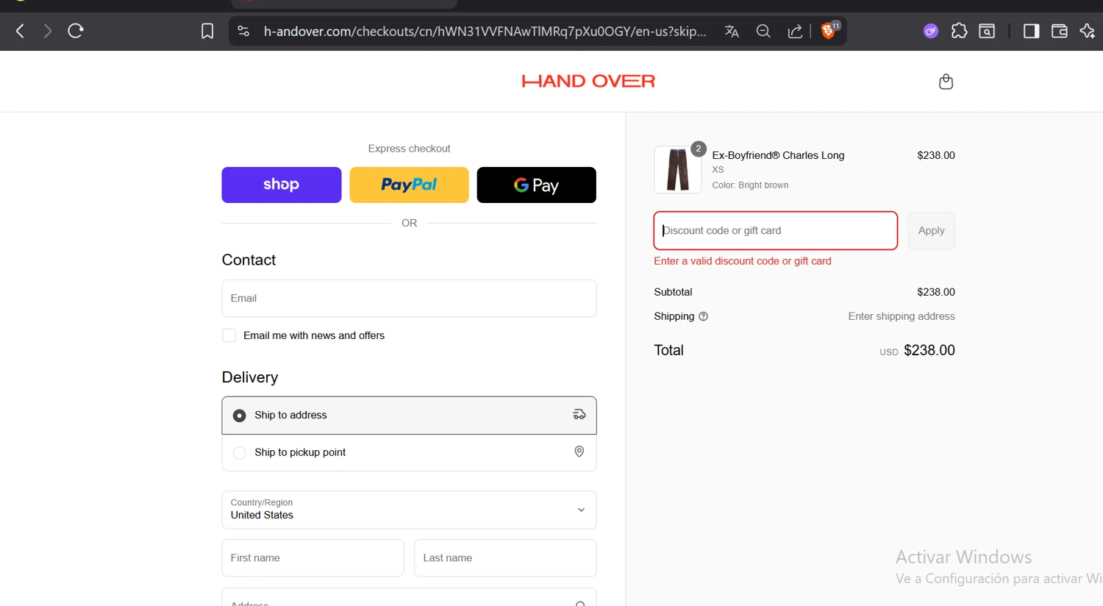Click the browser address bar URL
The image size is (1103, 606).
485,31
